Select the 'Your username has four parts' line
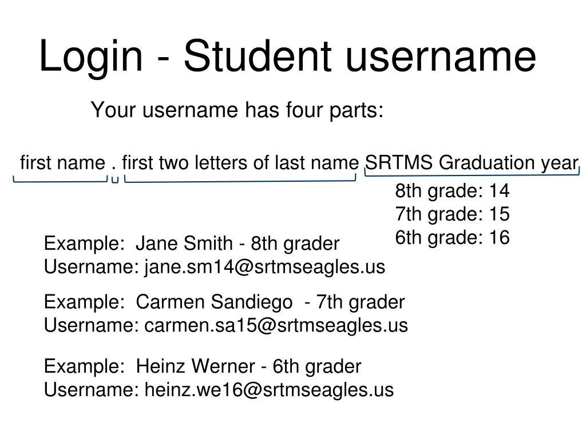 pyautogui.click(x=237, y=110)
